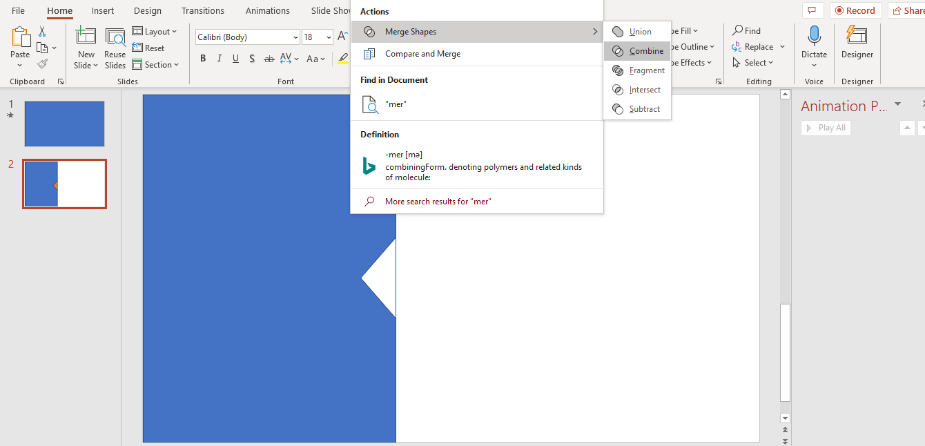Open the Layout dropdown

[x=155, y=32]
